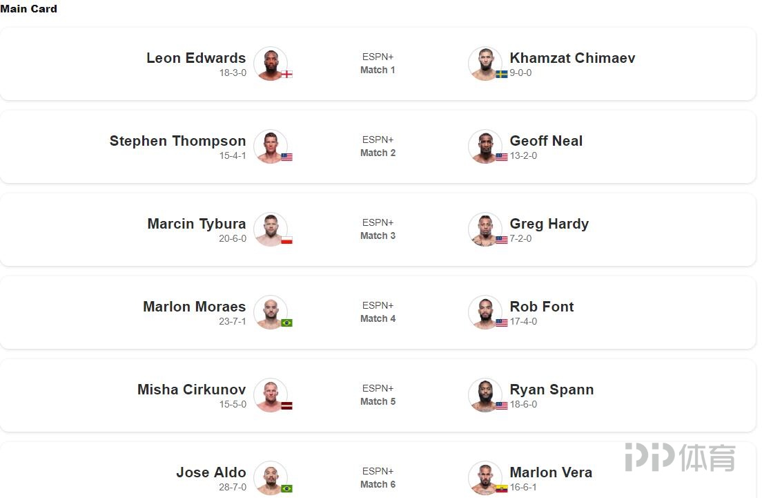Image resolution: width=762 pixels, height=498 pixels.
Task: Click the USA flag next to Greg Hardy
Action: [502, 240]
